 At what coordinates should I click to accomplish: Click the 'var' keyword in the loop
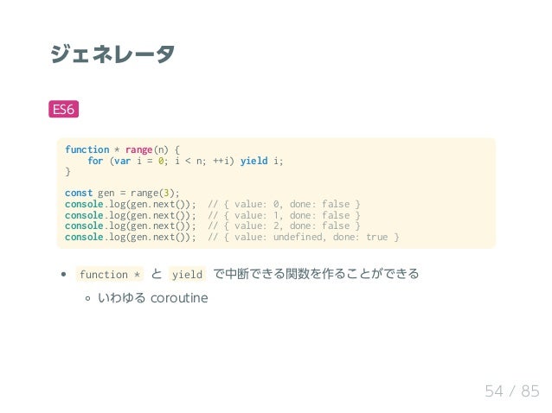(x=122, y=161)
